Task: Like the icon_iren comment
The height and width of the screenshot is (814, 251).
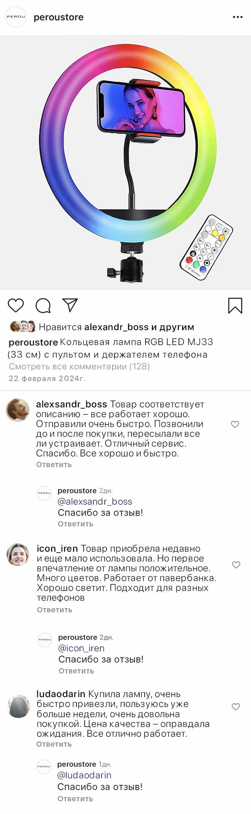Action: pos(236,565)
